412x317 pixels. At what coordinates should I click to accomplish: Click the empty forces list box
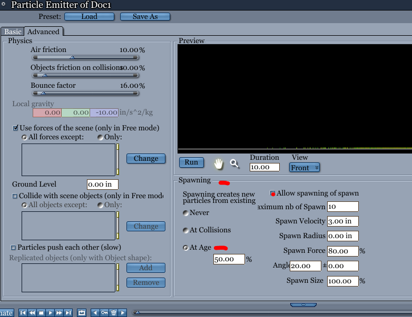(x=68, y=160)
